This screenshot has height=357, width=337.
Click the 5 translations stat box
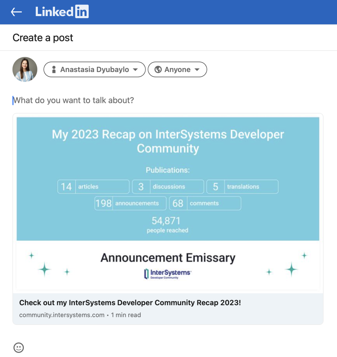[x=242, y=187]
